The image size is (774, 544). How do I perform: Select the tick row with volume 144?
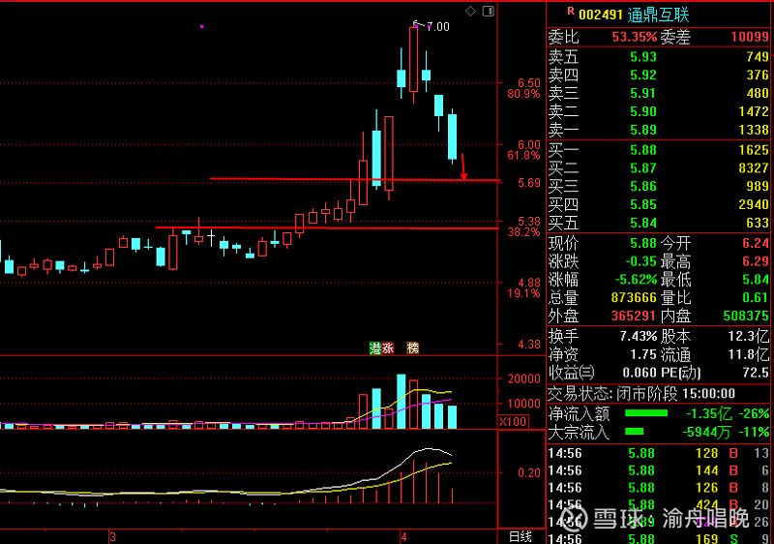click(x=659, y=470)
